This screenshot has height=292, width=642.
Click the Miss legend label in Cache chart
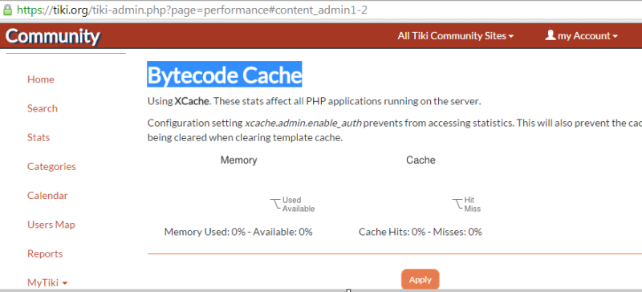pyautogui.click(x=472, y=209)
